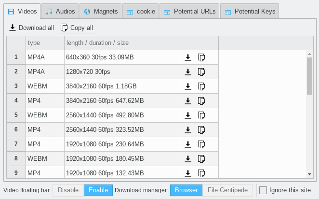
Task: Download the 1920x1080 MP4 230.64MB video
Action: click(x=188, y=144)
